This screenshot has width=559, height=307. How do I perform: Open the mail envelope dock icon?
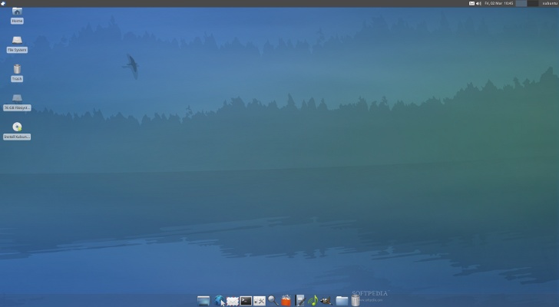tap(233, 302)
